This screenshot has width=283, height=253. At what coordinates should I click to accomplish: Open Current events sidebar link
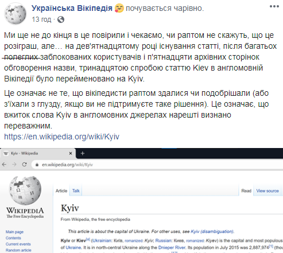click(18, 244)
